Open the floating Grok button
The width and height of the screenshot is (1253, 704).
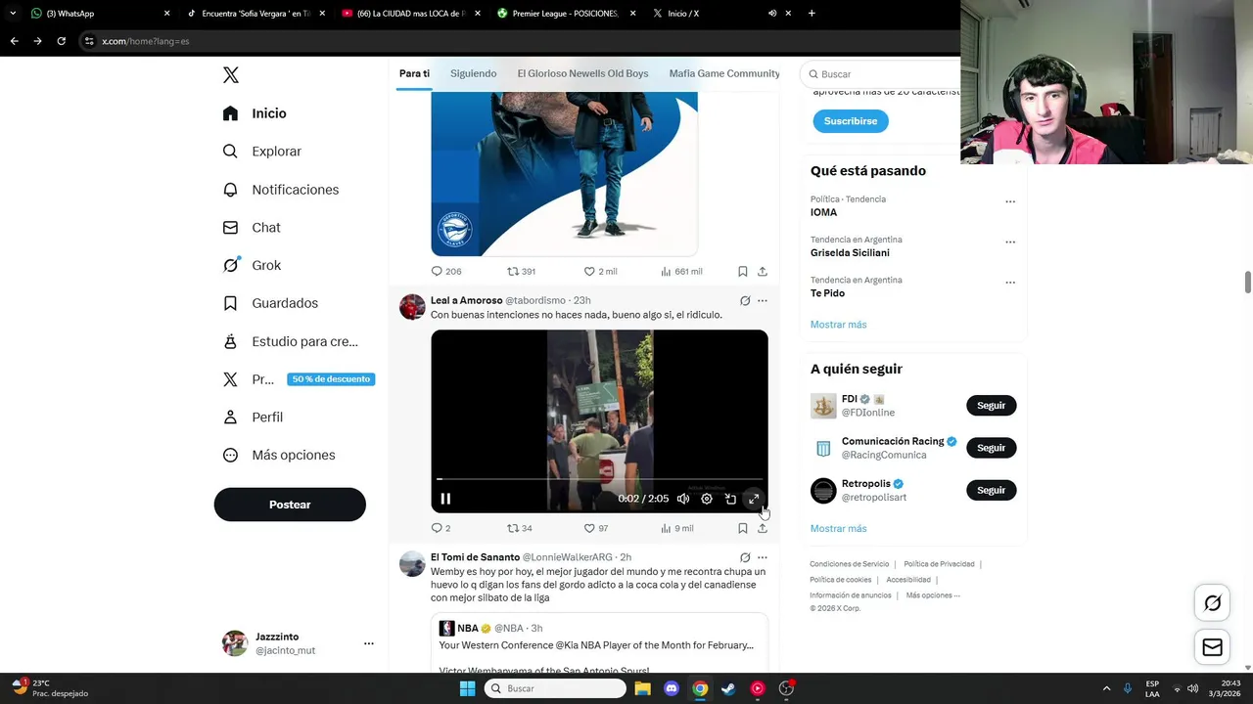[x=1212, y=603]
